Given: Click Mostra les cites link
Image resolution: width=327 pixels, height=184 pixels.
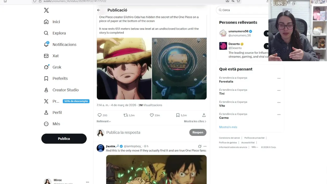Looking at the screenshot, I should click(x=195, y=121).
